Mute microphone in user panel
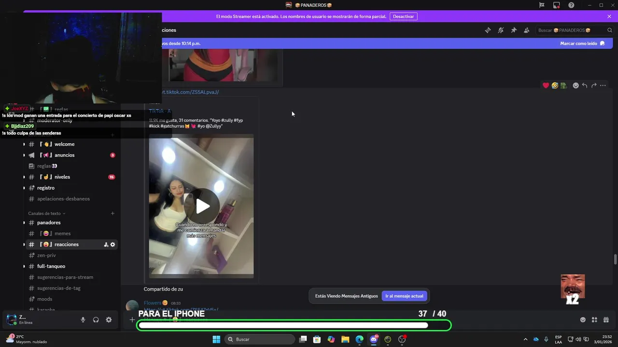The width and height of the screenshot is (618, 347). (x=83, y=320)
